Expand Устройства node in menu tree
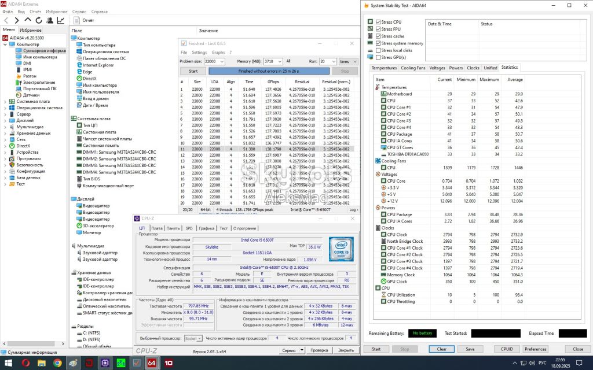The image size is (593, 370). click(5, 152)
